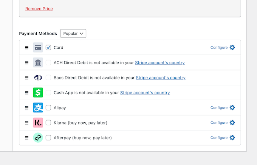Viewport: 257px width, 165px height.
Task: Click the blue Alipay icon
Action: pos(38,108)
